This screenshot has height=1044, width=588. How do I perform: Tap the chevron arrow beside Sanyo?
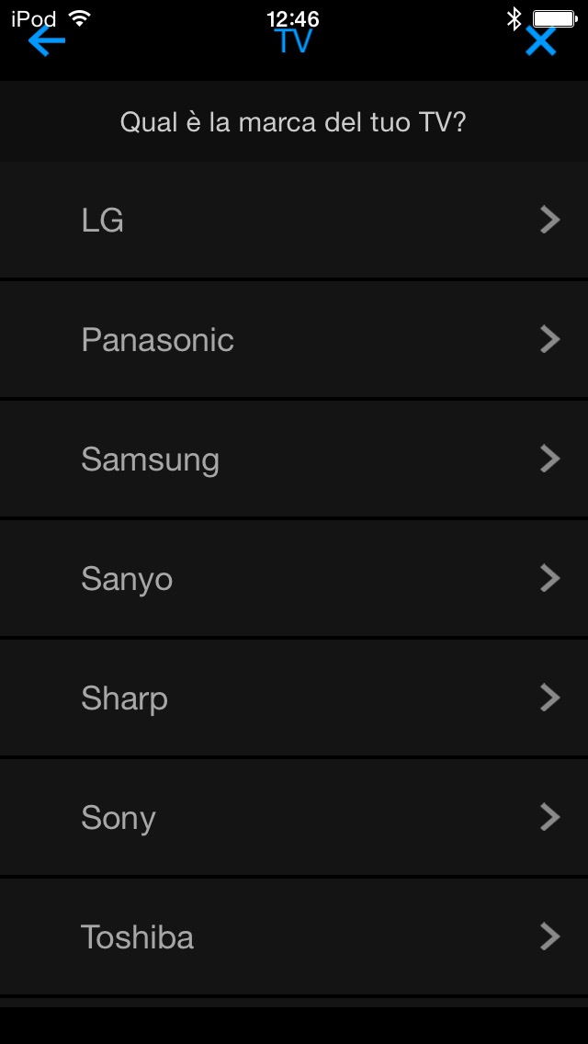(x=549, y=578)
